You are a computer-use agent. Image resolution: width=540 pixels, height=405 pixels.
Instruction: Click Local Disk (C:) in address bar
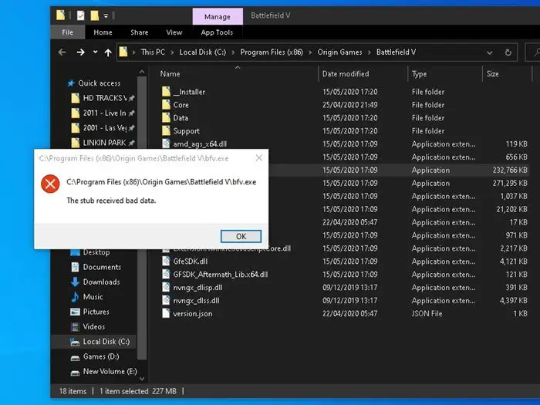tap(202, 52)
